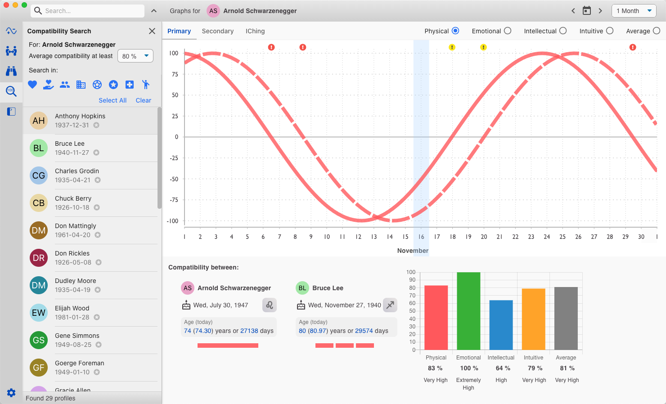The width and height of the screenshot is (666, 404).
Task: Open the settings gear icon
Action: [11, 393]
